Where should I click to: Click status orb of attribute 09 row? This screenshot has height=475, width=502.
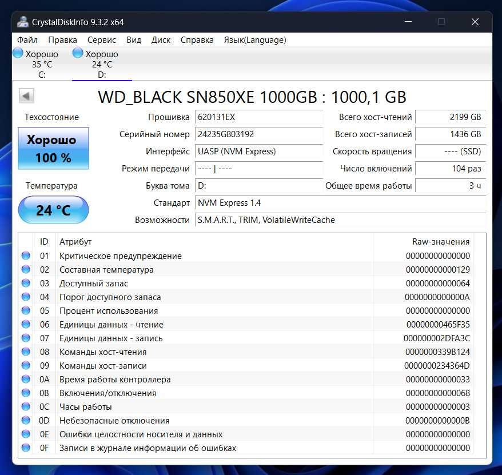pyautogui.click(x=26, y=365)
